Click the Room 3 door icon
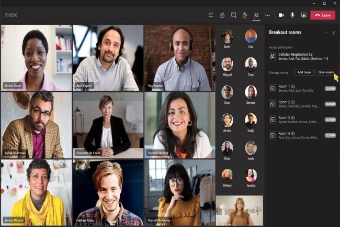The width and height of the screenshot is (340, 227). (273, 120)
